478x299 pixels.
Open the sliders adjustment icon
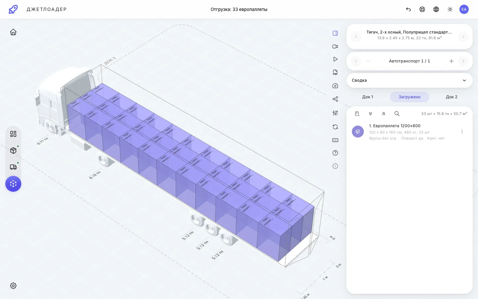(335, 113)
